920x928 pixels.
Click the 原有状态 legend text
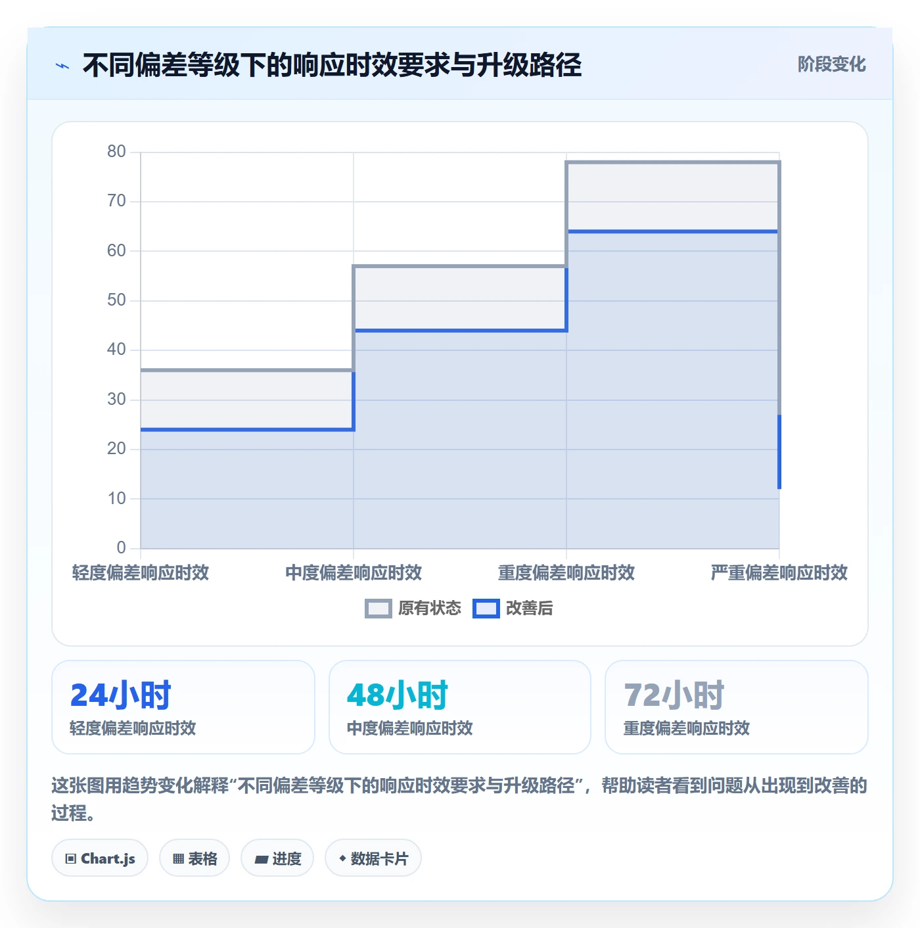click(x=430, y=609)
